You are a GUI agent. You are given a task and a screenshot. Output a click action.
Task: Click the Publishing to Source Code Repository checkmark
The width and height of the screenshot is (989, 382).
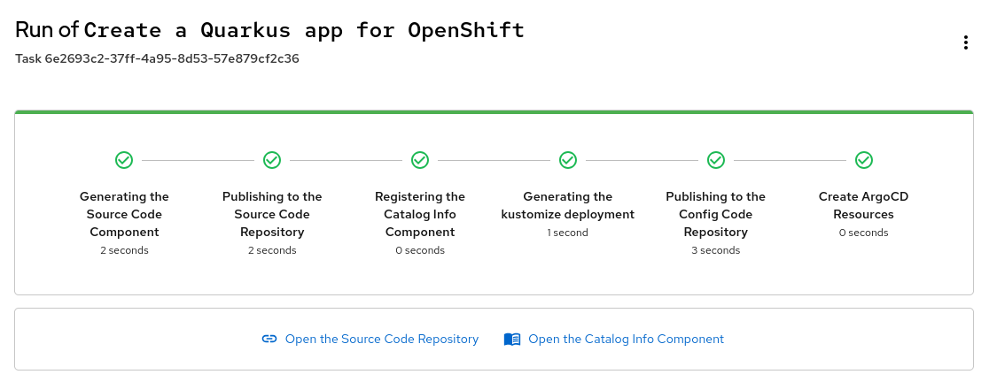click(x=272, y=160)
